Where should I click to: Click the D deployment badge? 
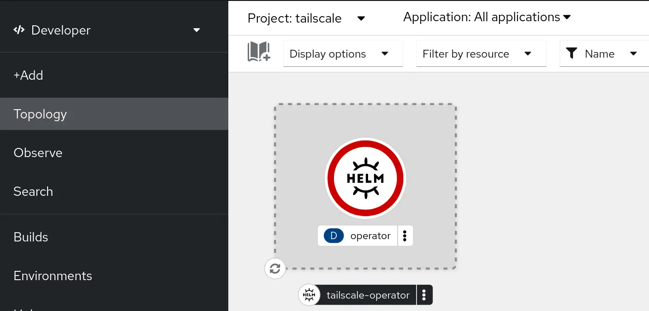pos(334,236)
